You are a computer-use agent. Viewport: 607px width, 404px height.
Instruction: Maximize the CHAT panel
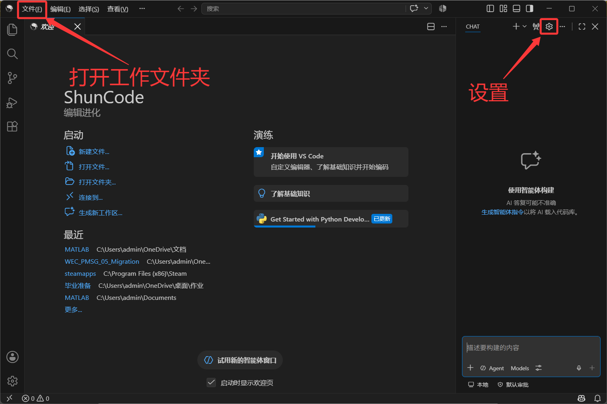click(x=582, y=27)
